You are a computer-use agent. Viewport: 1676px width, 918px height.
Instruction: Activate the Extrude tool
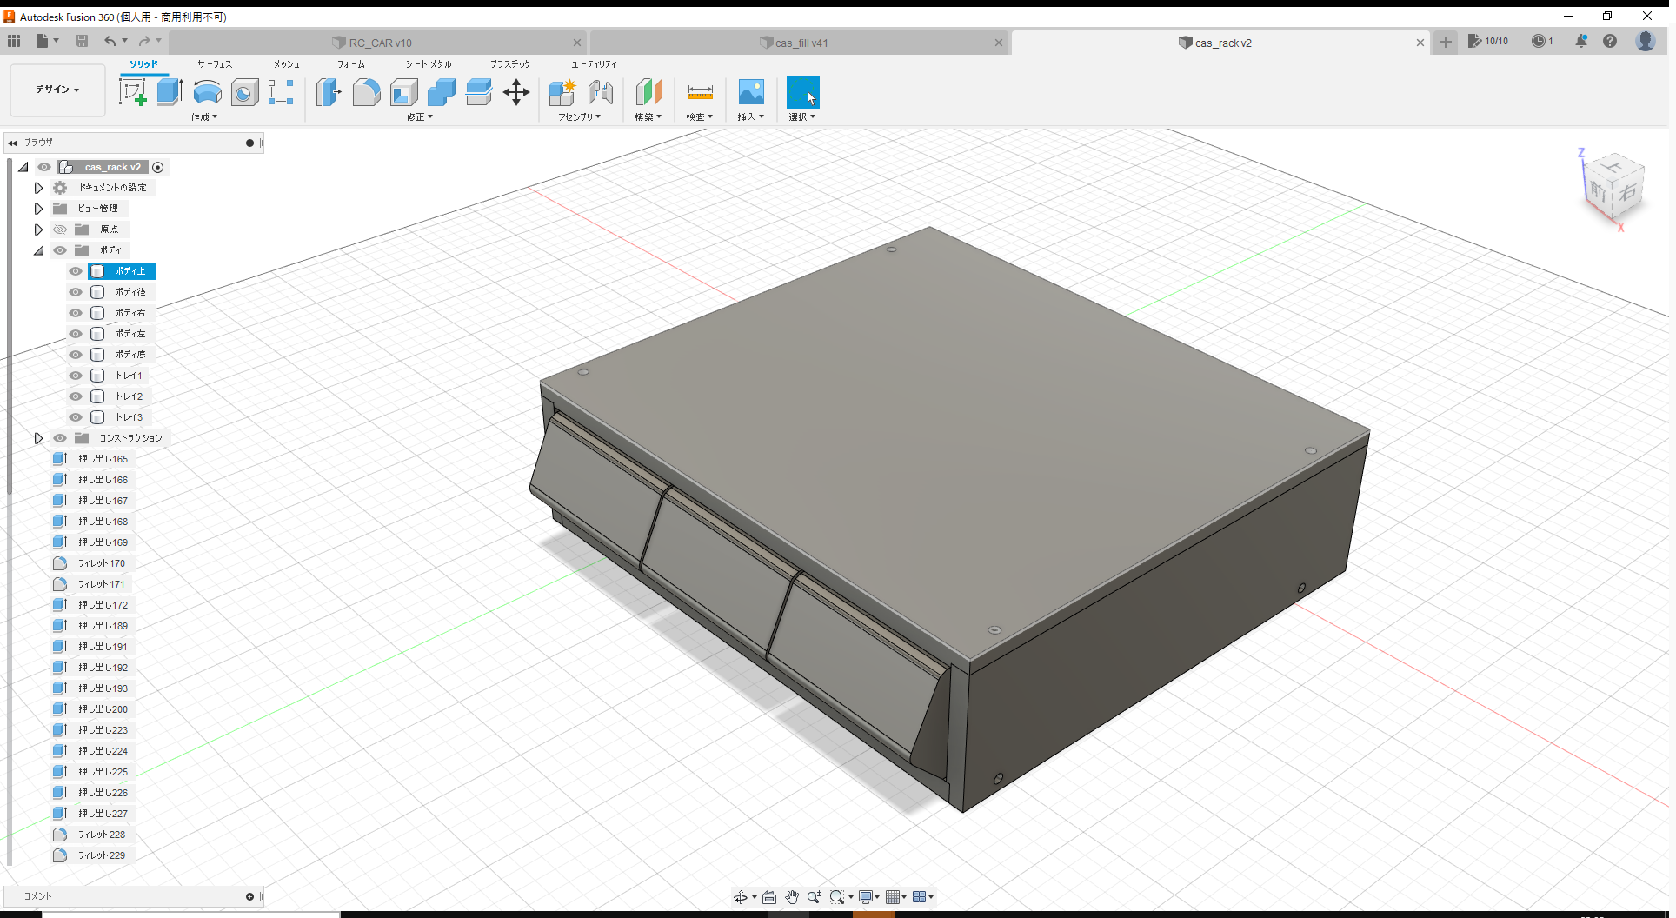[x=170, y=91]
